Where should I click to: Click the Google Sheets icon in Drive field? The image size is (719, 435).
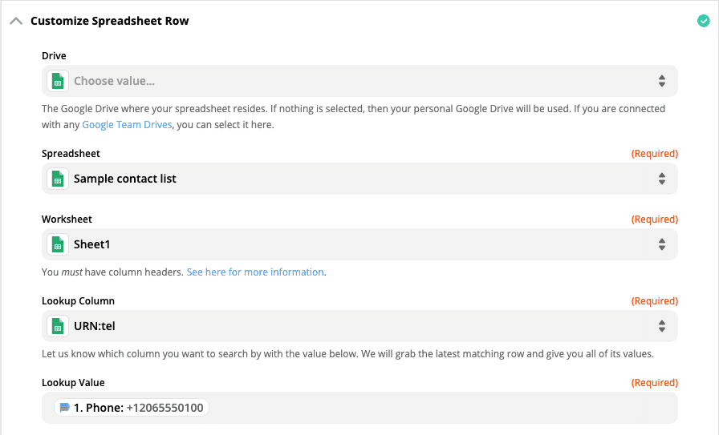[58, 81]
